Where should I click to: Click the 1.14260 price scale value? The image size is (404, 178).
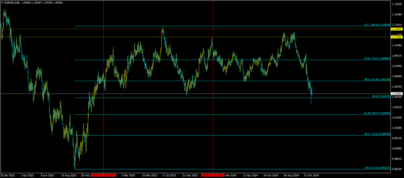397,14
